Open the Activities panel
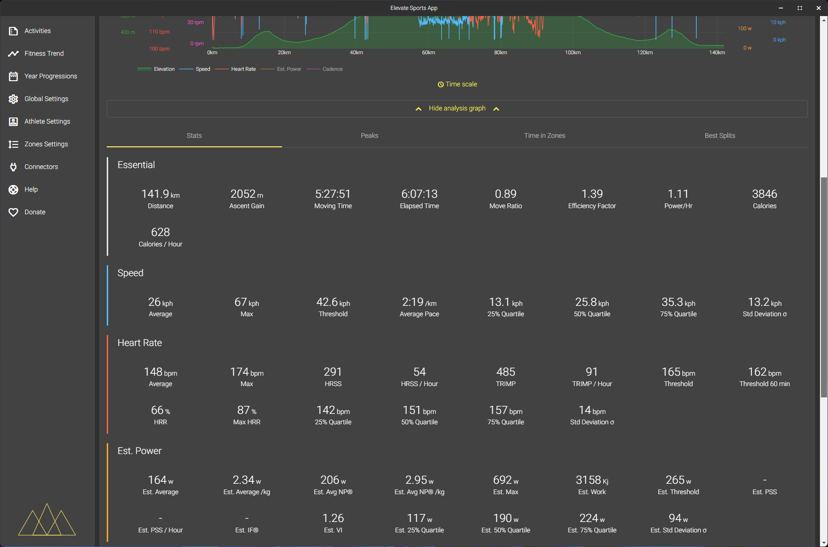The width and height of the screenshot is (828, 547). [37, 31]
